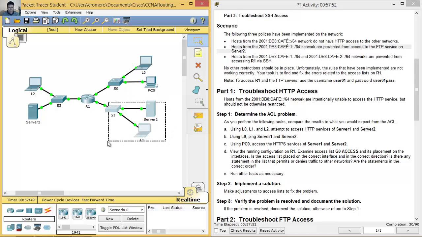The height and width of the screenshot is (237, 422).
Task: Expand the polygon tool dropdown arrow
Action: click(x=207, y=90)
